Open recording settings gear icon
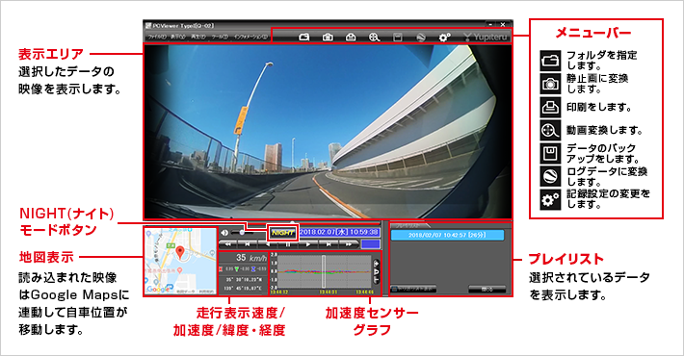The width and height of the screenshot is (684, 356). tap(444, 38)
